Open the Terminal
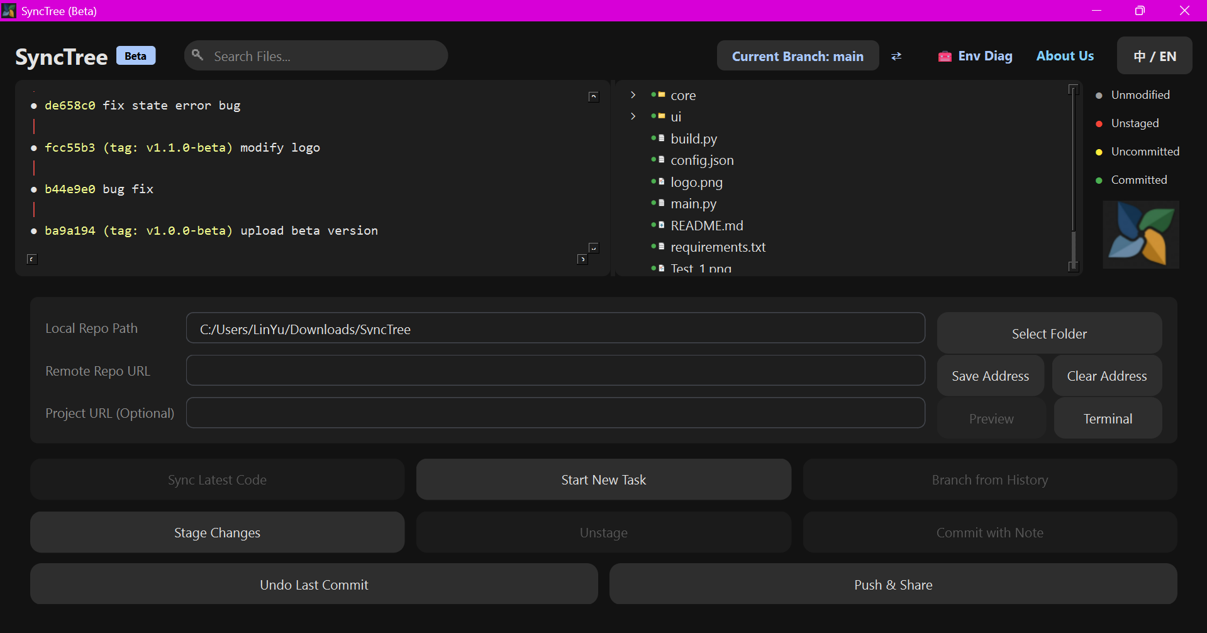Viewport: 1207px width, 633px height. 1108,418
